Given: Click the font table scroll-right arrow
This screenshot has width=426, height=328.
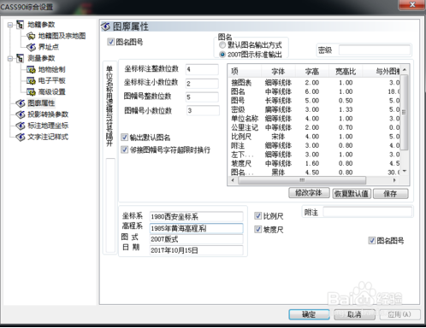Looking at the screenshot, I should pos(394,180).
